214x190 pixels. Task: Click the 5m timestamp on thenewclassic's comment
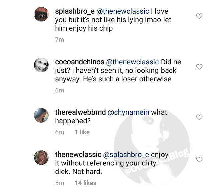coord(59,183)
